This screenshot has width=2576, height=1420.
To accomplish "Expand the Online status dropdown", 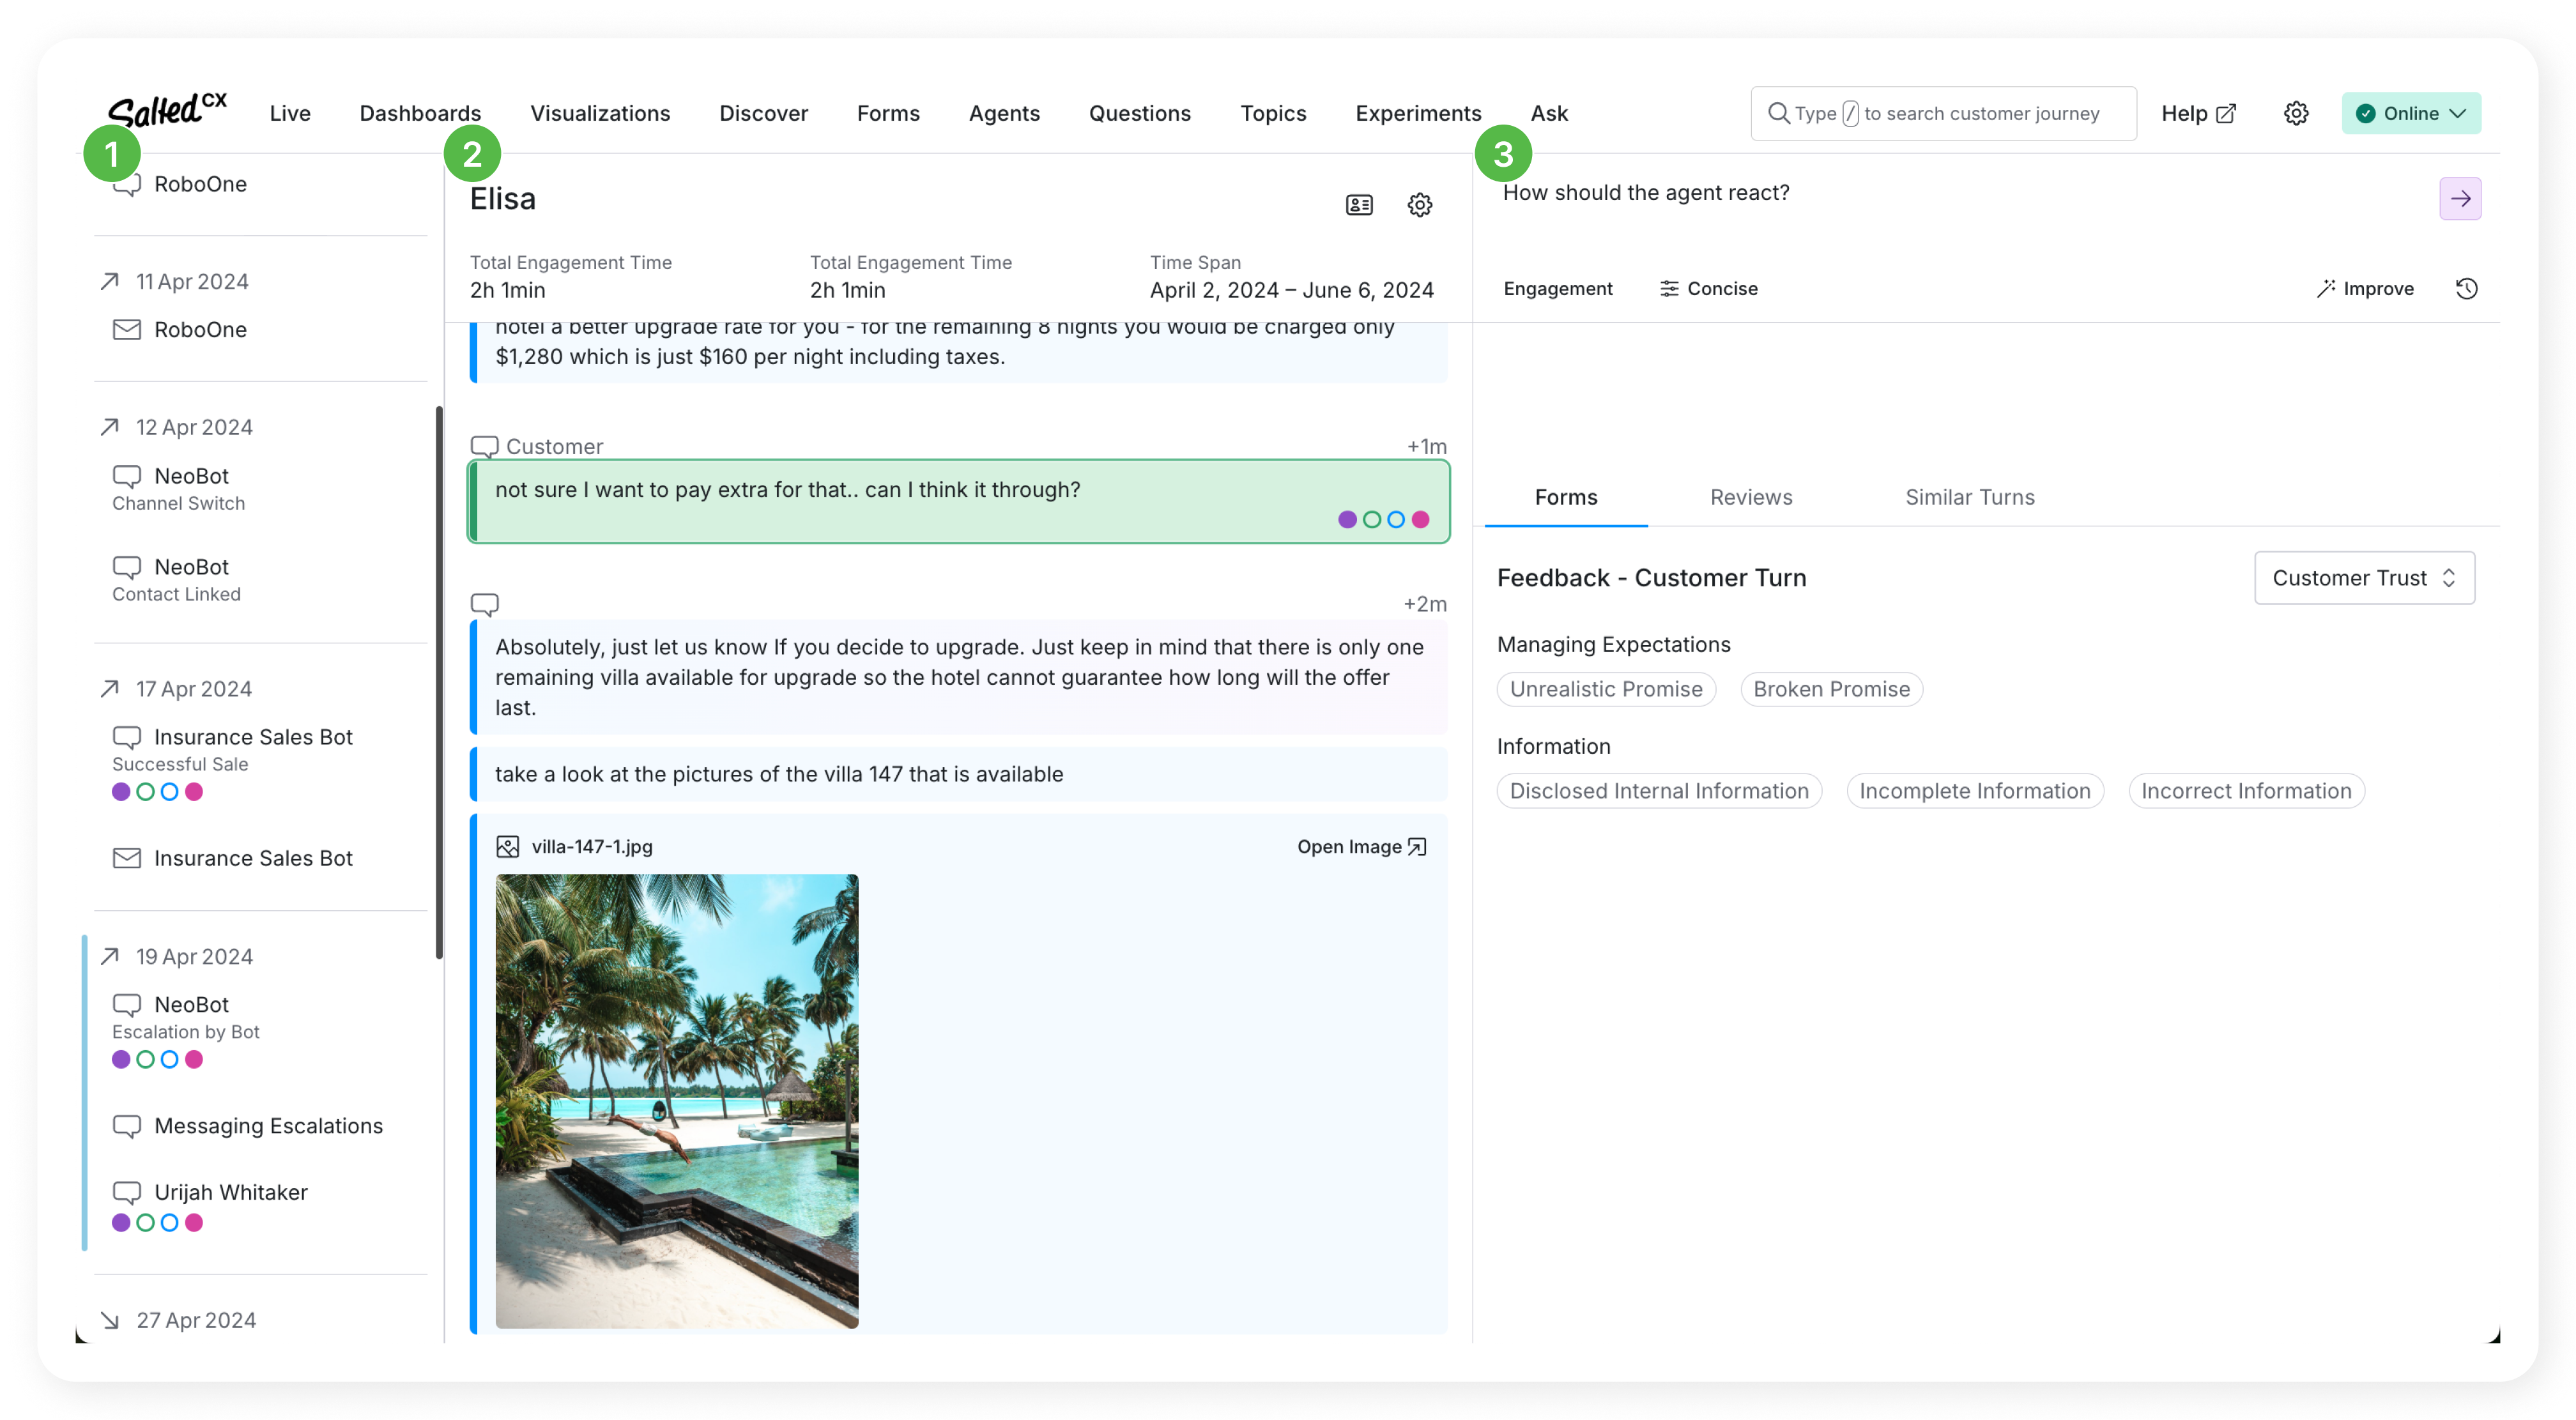I will click(2411, 113).
